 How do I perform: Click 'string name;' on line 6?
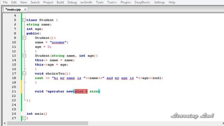point(39,24)
